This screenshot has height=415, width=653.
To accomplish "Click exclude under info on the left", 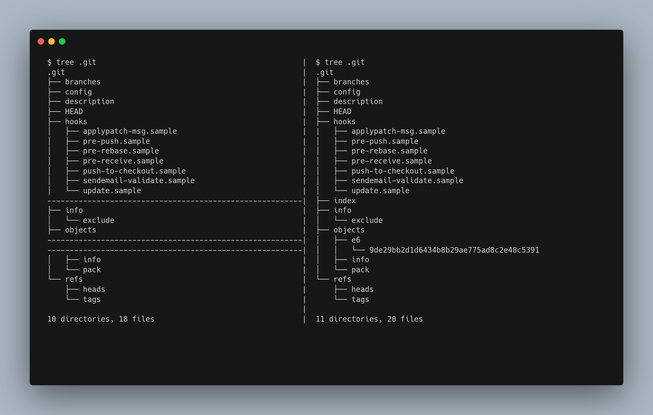I will pyautogui.click(x=98, y=220).
